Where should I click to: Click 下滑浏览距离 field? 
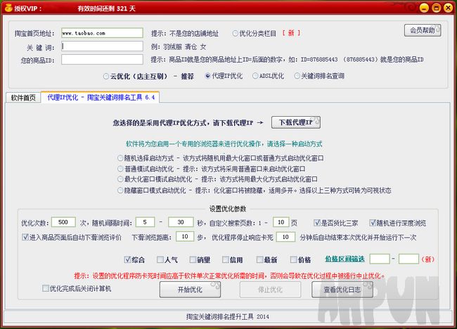click(185, 237)
